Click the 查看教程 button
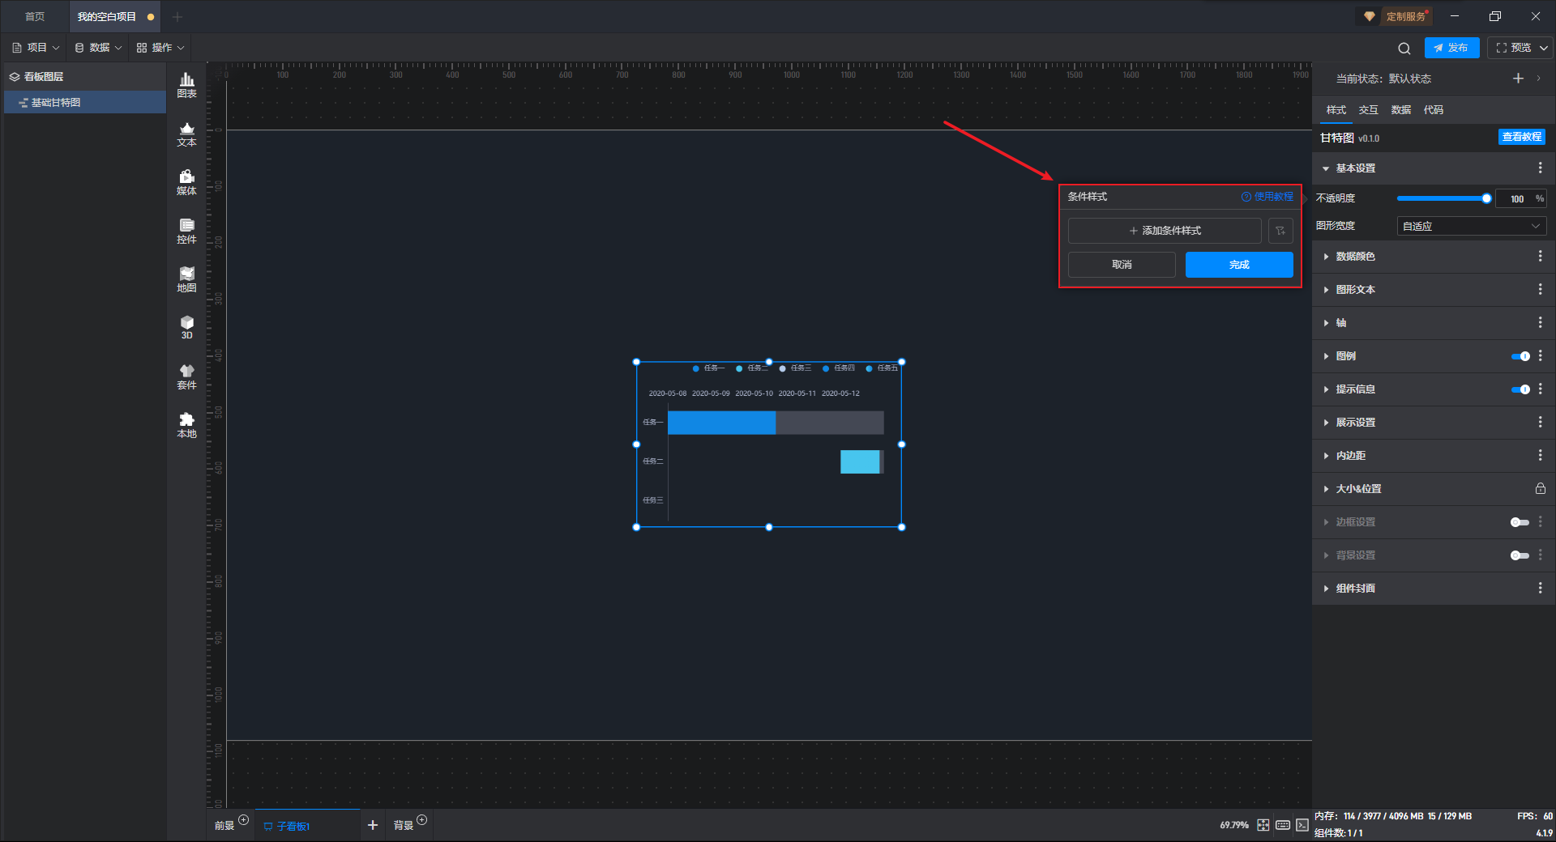The height and width of the screenshot is (842, 1556). point(1521,137)
